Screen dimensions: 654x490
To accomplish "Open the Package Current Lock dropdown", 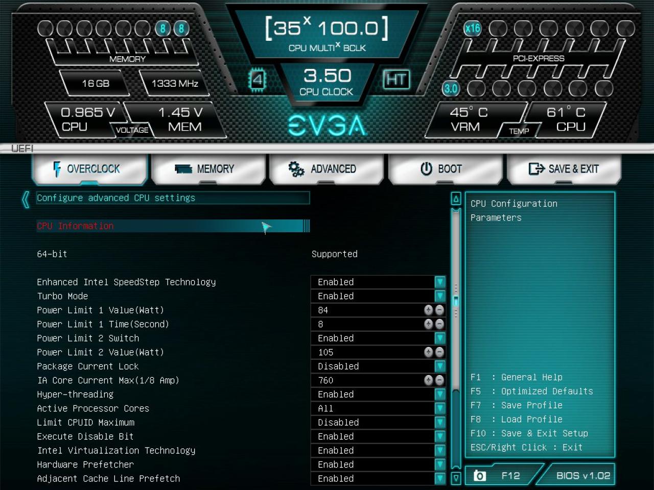I will click(x=440, y=366).
